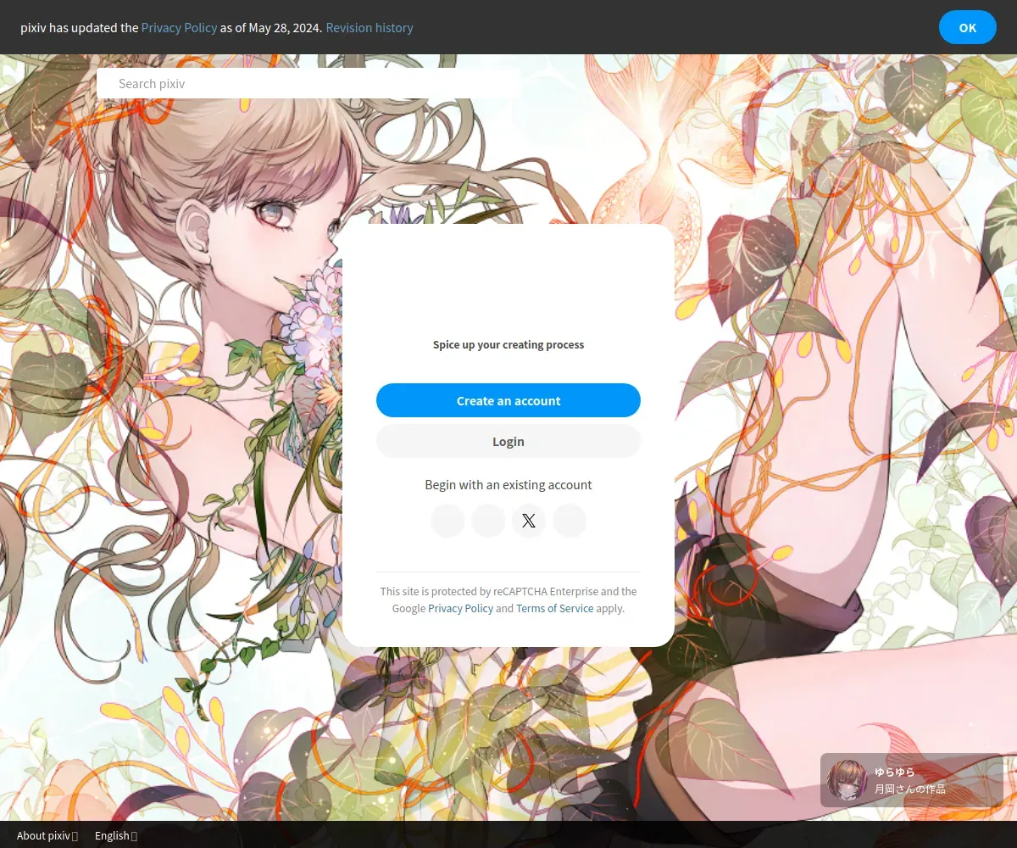
Task: Click the tagline Spice up your creating process
Action: point(508,344)
